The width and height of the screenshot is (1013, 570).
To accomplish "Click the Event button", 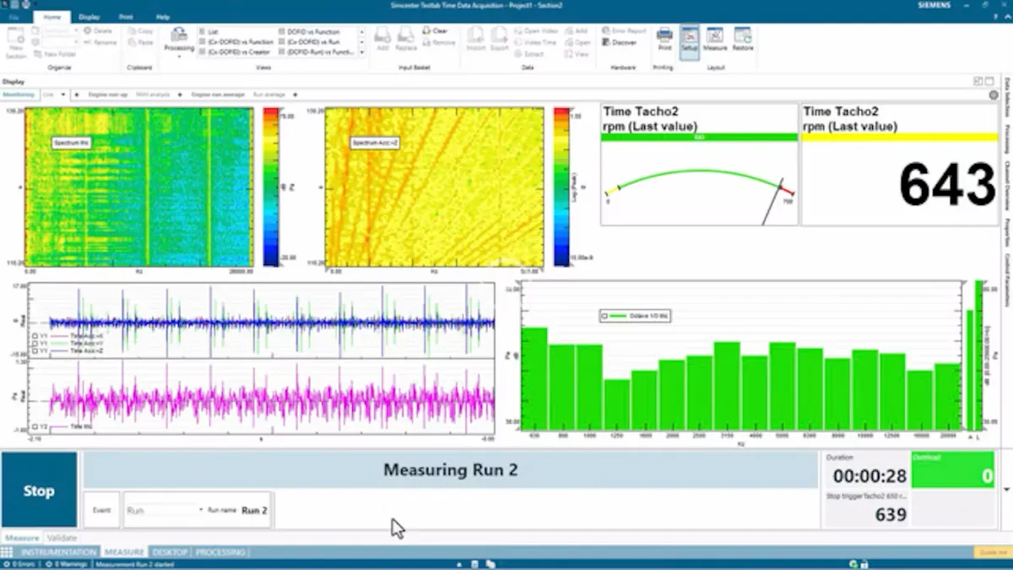I will [x=101, y=510].
